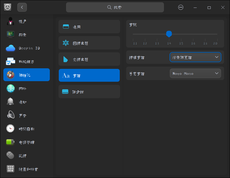Open Deepin ID settings via cloud icon
This screenshot has height=178, width=230.
(x=10, y=48)
